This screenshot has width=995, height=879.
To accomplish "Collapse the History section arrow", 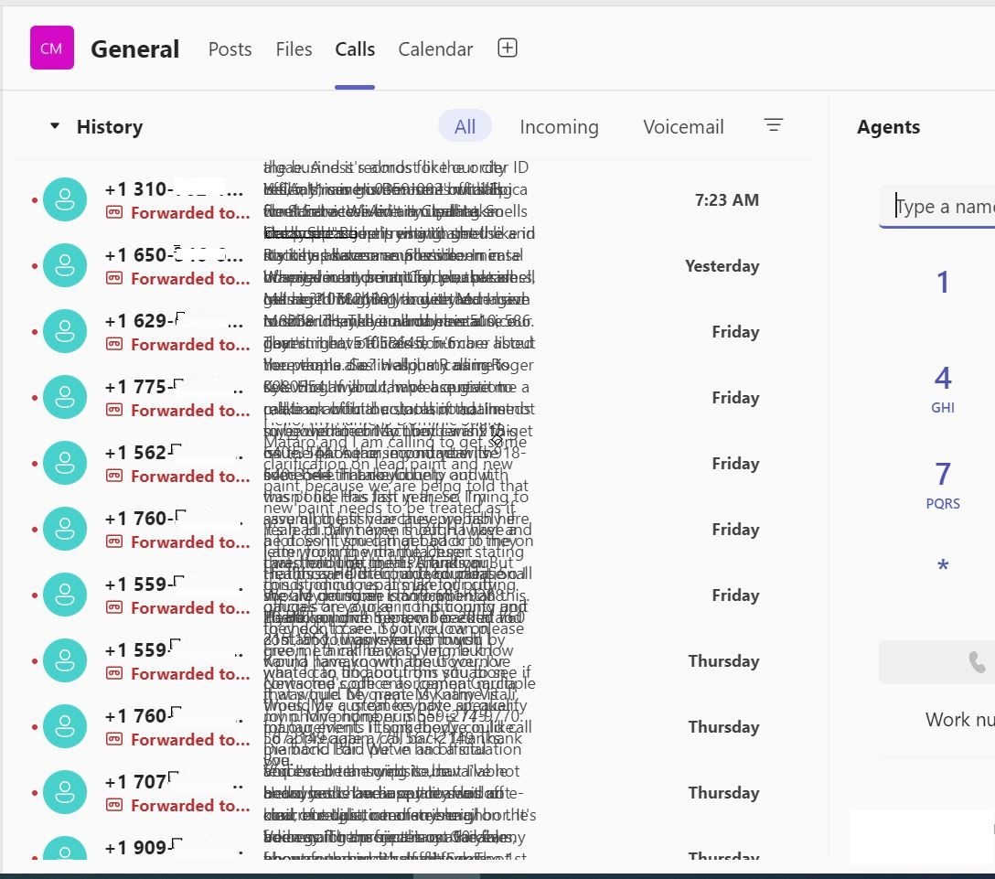I will pyautogui.click(x=55, y=125).
